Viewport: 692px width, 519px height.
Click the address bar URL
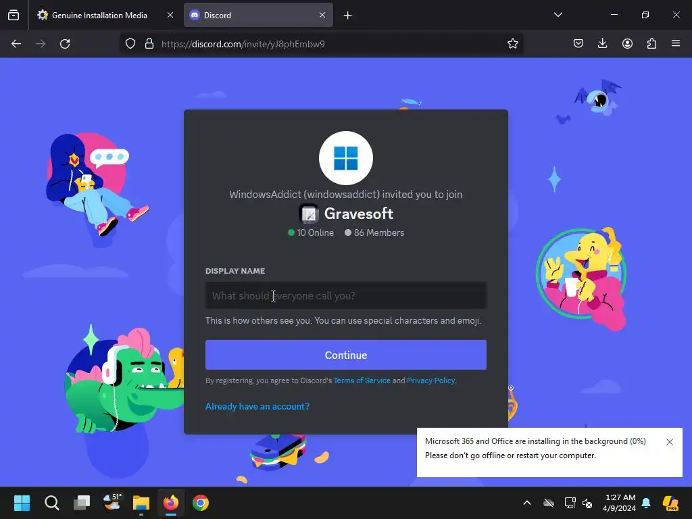pos(243,44)
